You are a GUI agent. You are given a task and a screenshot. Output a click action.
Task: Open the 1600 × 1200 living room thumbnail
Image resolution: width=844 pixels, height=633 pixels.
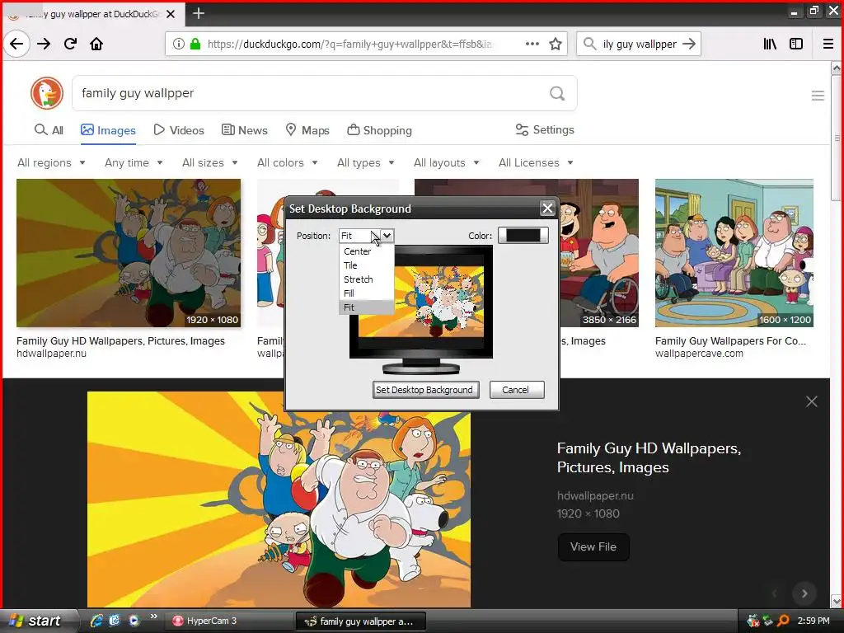[x=734, y=253]
